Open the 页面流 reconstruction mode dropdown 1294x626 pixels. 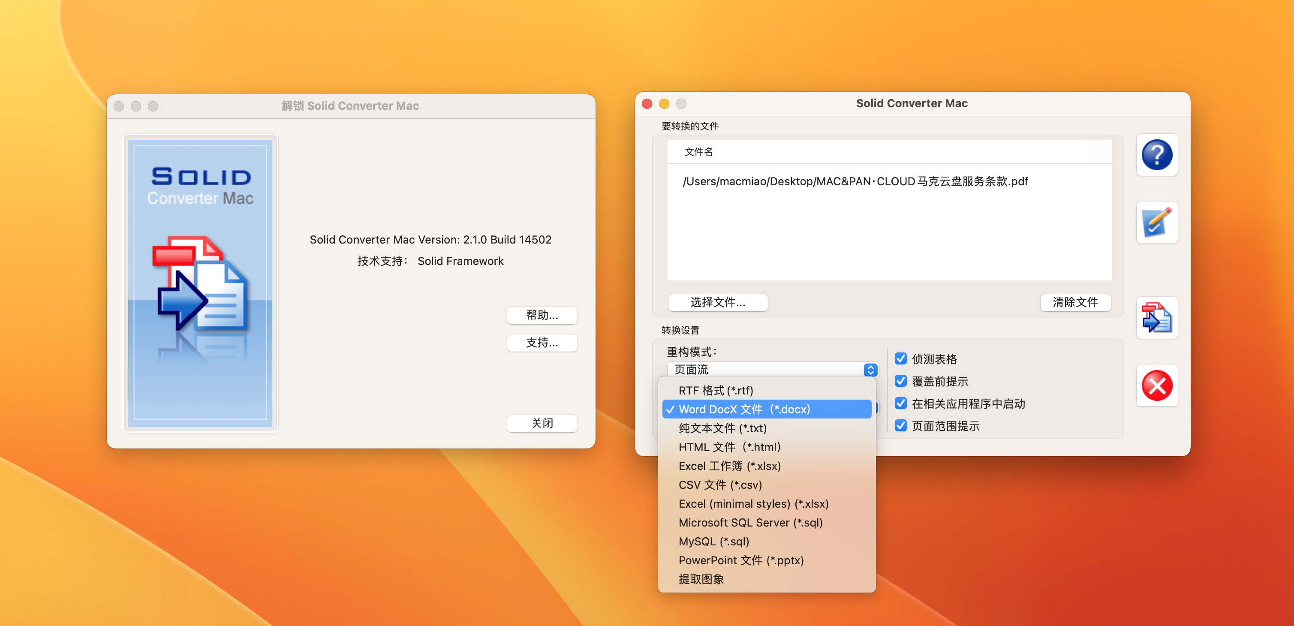tap(773, 370)
